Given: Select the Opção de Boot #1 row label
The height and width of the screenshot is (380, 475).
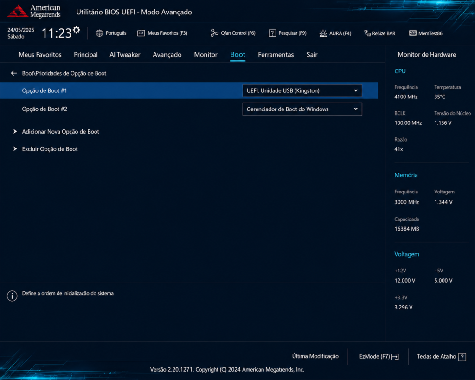Looking at the screenshot, I should (45, 90).
